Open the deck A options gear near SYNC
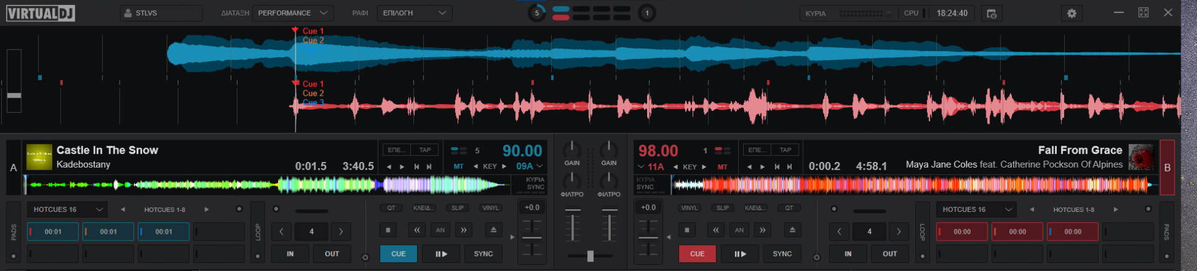Screen dimensions: 1197x271 tap(365, 257)
